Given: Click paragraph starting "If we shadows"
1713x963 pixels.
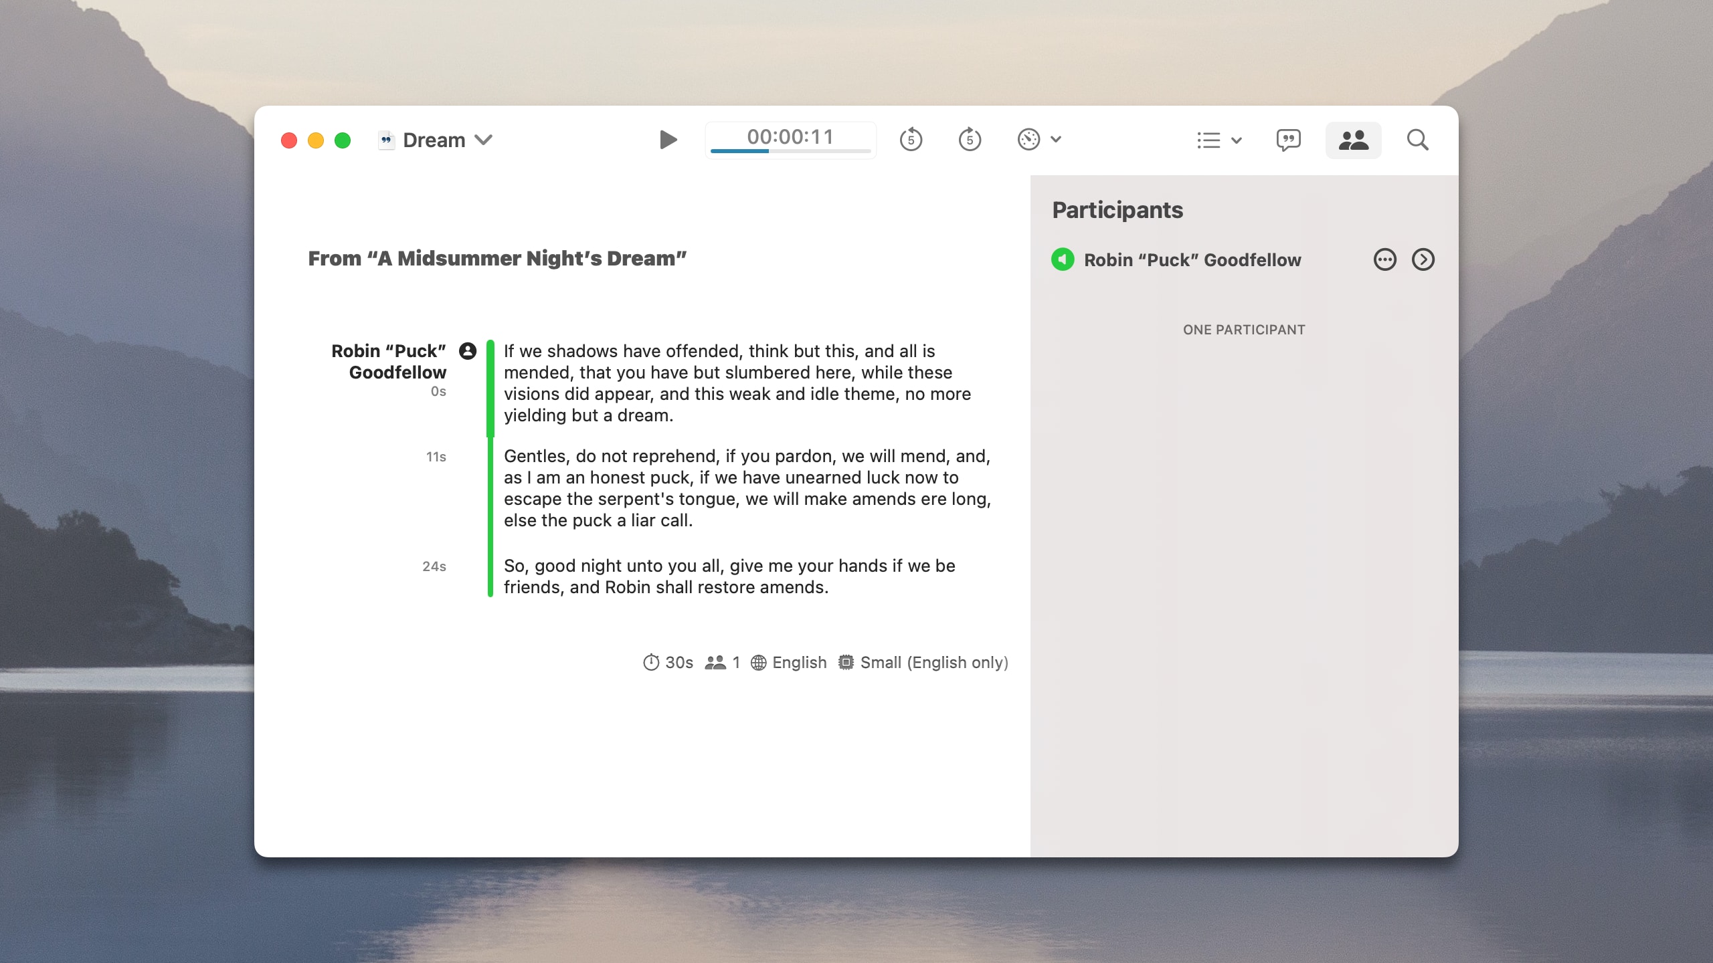Looking at the screenshot, I should click(737, 383).
